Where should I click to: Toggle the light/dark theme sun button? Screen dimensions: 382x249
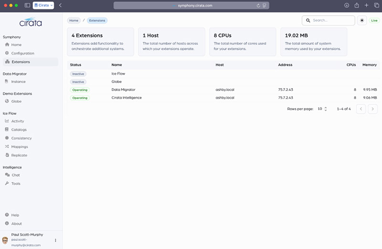coord(362,20)
